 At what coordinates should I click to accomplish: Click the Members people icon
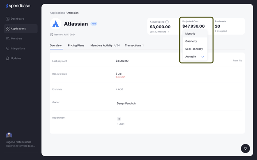click(7, 39)
